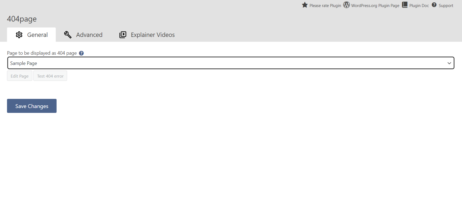Click the video playlist icon on Explainer Videos tab
Image resolution: width=462 pixels, height=205 pixels.
tap(123, 35)
